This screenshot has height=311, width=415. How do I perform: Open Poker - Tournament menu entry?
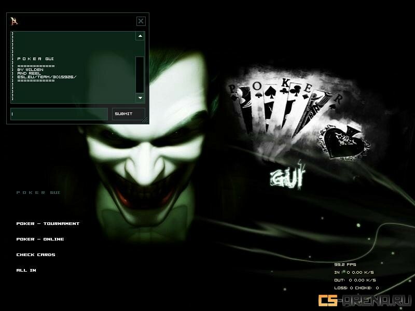click(48, 223)
